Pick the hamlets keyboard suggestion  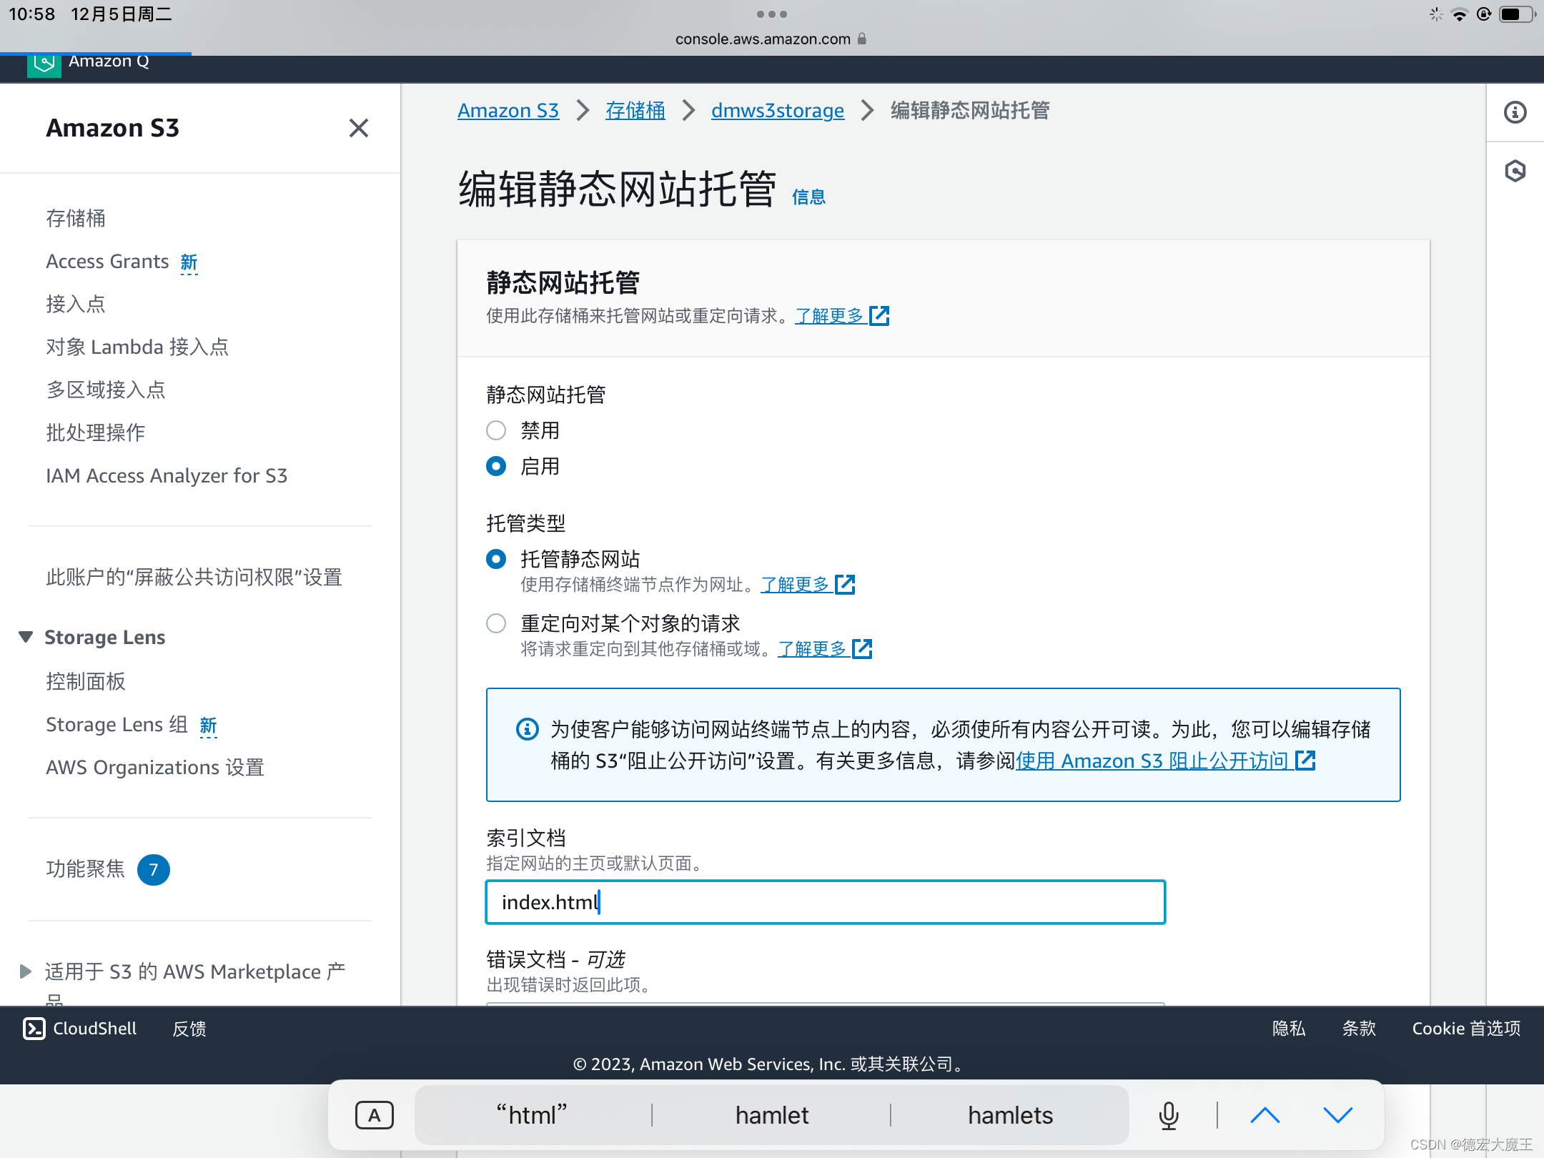1010,1115
